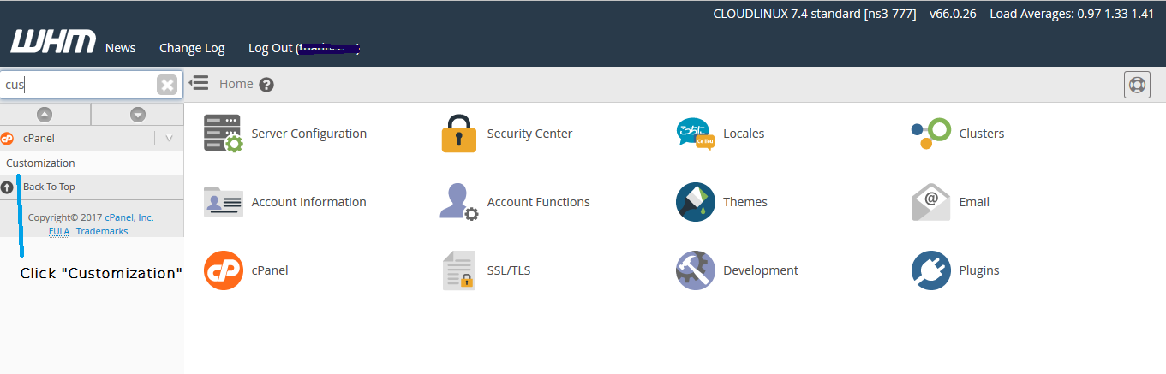
Task: Open the News menu item
Action: coord(121,48)
